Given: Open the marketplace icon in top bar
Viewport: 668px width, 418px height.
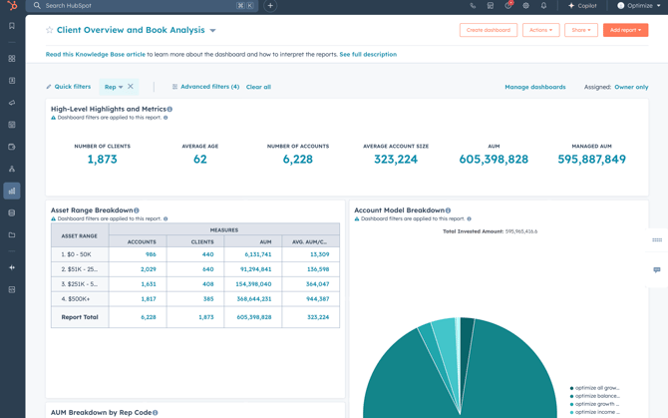Looking at the screenshot, I should 491,6.
